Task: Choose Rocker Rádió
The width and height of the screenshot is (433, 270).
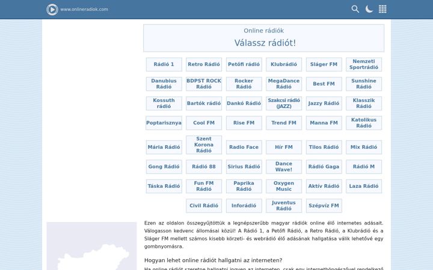Action: tap(244, 84)
